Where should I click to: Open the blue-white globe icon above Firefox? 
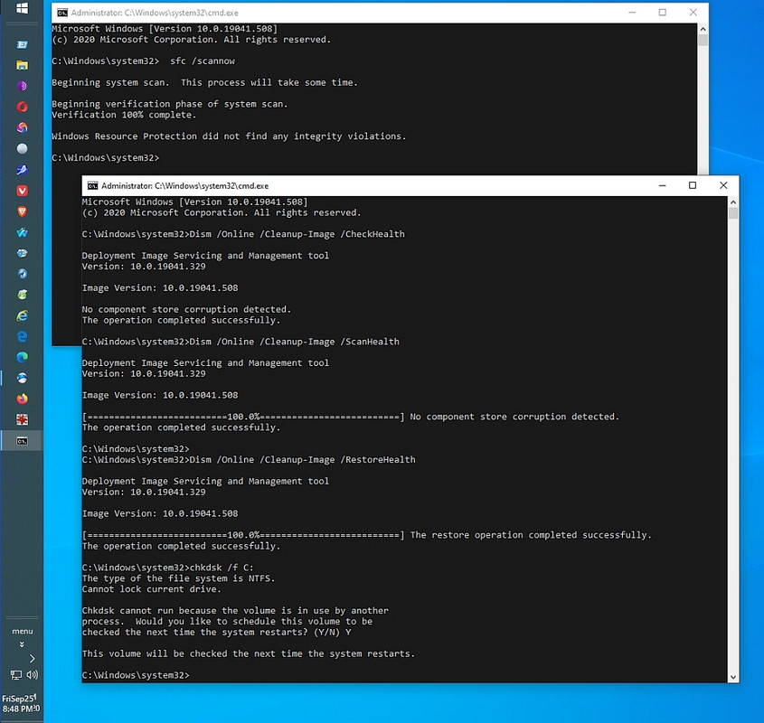coord(22,378)
